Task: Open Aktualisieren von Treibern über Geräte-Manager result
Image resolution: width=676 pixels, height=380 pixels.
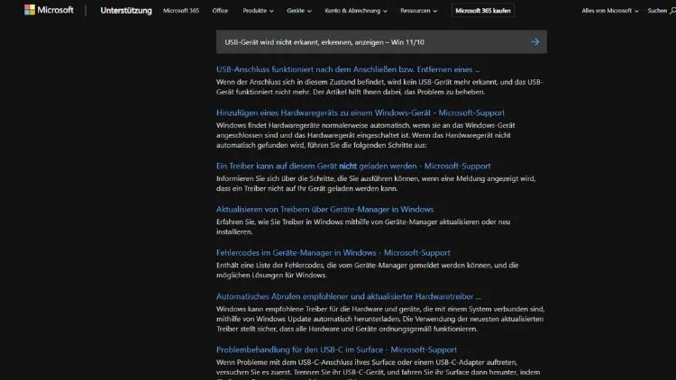Action: tap(324, 209)
